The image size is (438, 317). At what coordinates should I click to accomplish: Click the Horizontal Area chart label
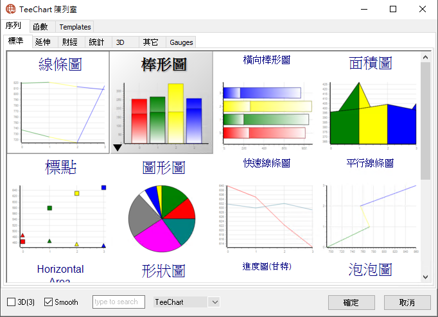pos(60,273)
